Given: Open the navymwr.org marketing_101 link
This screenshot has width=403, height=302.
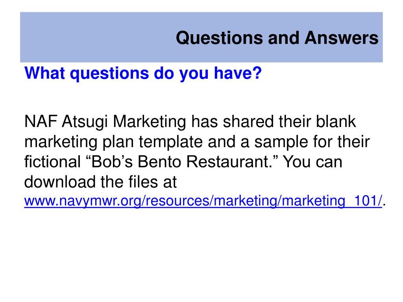Looking at the screenshot, I should 203,201.
